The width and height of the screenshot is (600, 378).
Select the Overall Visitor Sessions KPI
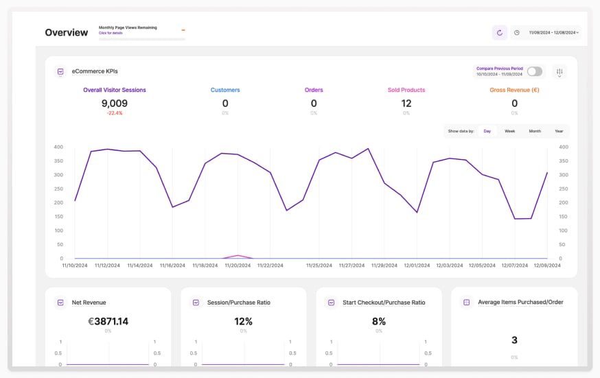pos(115,90)
